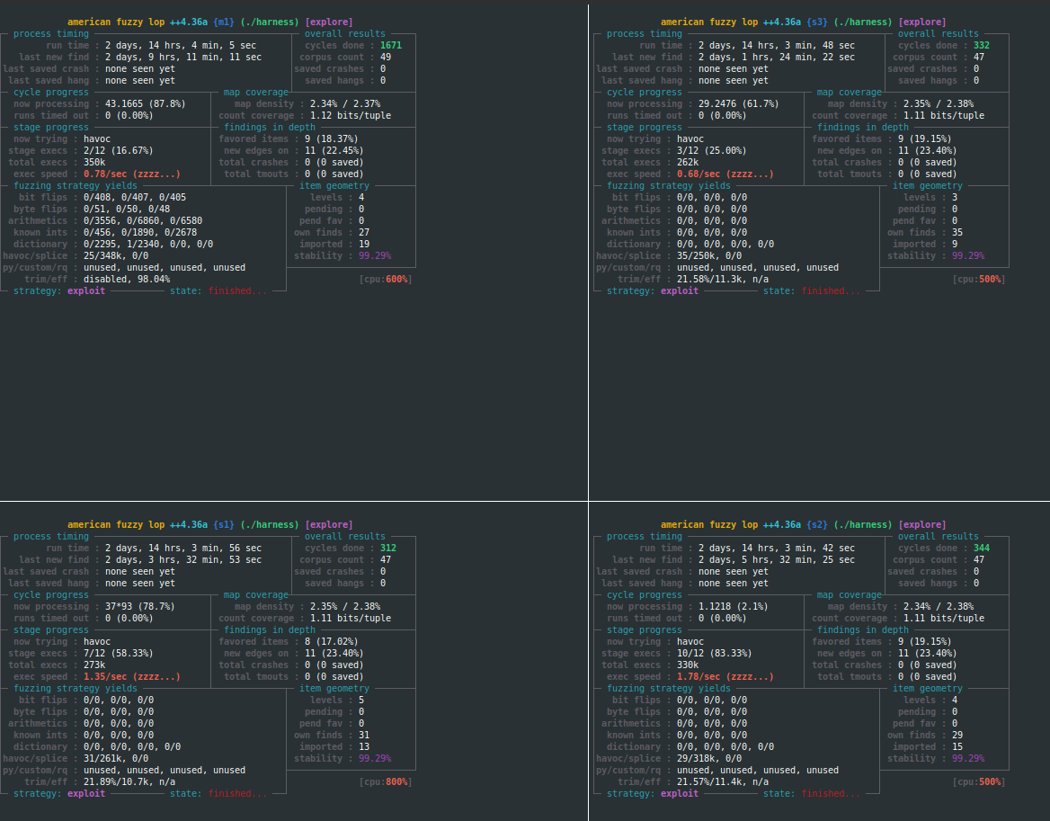Viewport: 1050px width, 821px height.
Task: Select count coverage 1.12 bits/tuple value
Action: [x=351, y=115]
